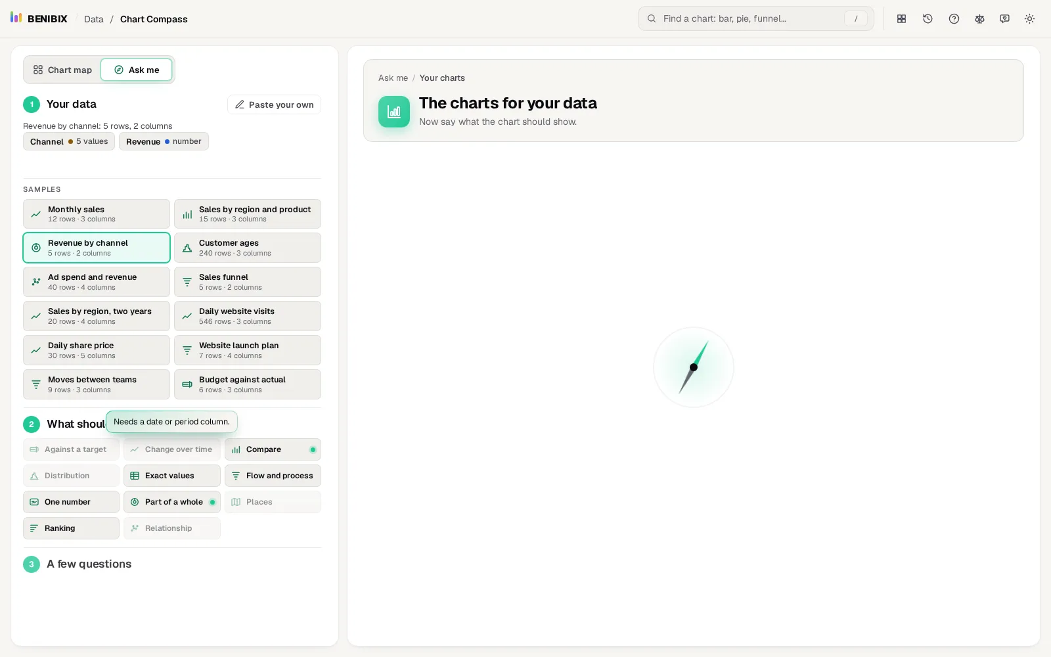Click the Channel column chip

pyautogui.click(x=69, y=141)
